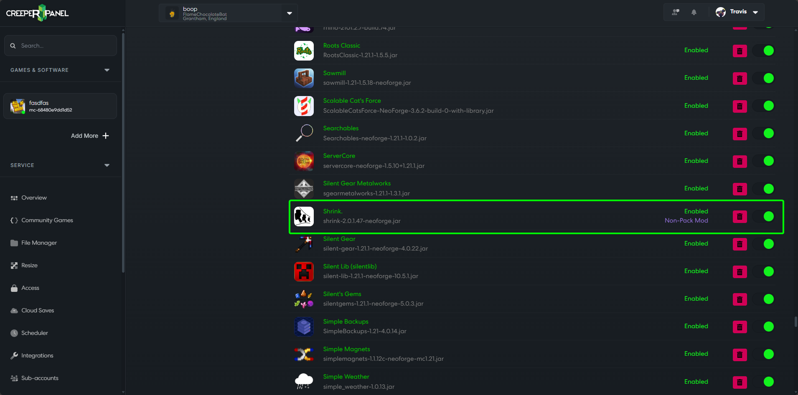
Task: Click silentgems-1.21.1-neoforge-5.0.3.jar filename
Action: click(x=373, y=304)
